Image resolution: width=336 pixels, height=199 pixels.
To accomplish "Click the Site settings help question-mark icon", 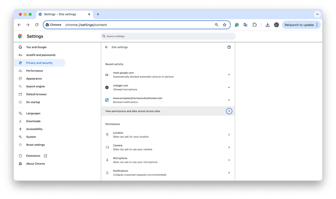I will click(x=229, y=47).
